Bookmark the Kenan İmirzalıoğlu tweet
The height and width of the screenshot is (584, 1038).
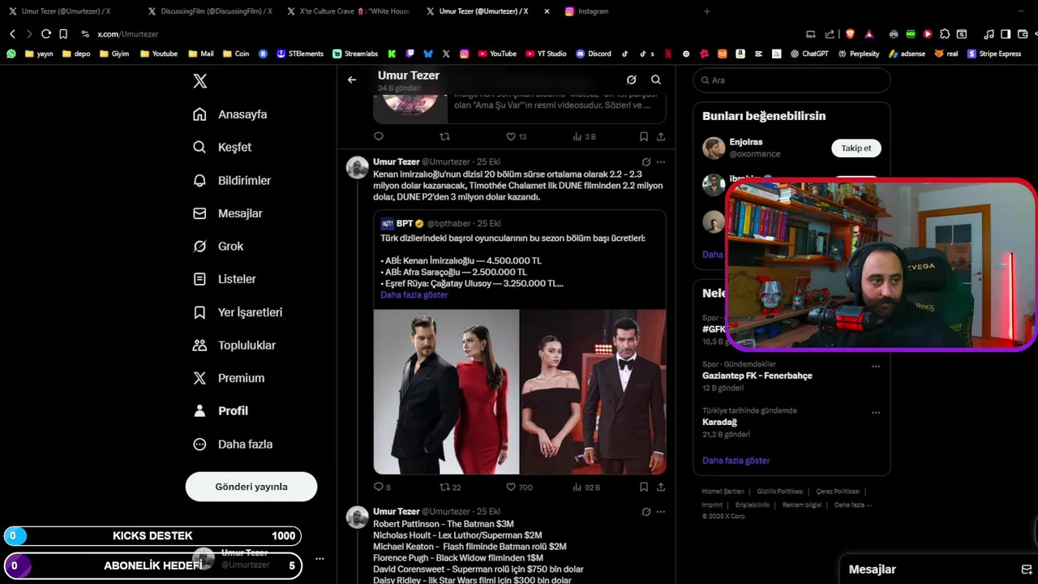click(x=643, y=487)
